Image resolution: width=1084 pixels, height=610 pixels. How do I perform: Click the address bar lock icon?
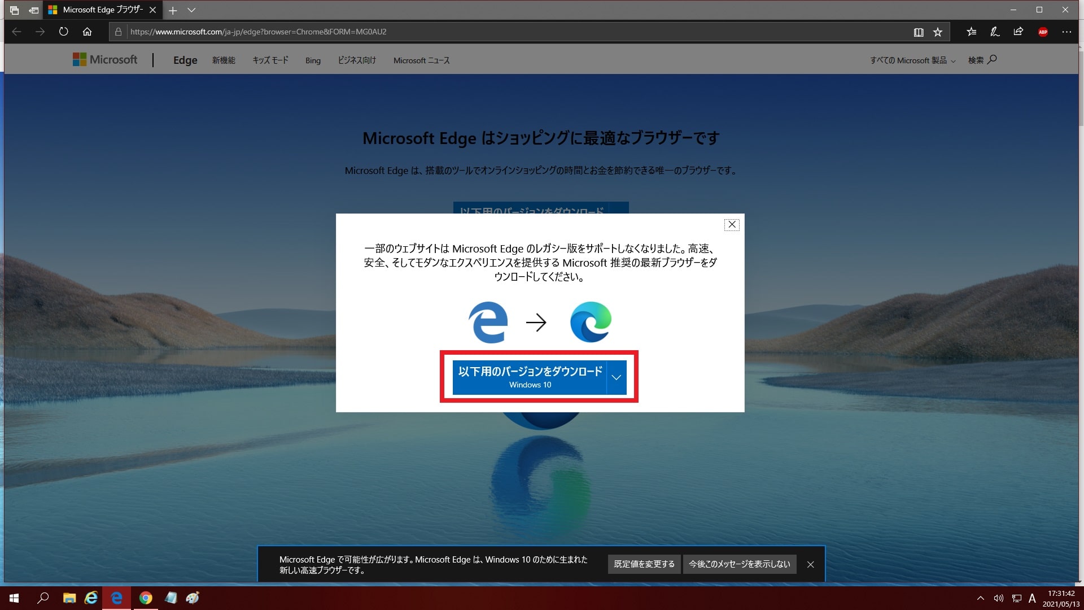tap(118, 32)
